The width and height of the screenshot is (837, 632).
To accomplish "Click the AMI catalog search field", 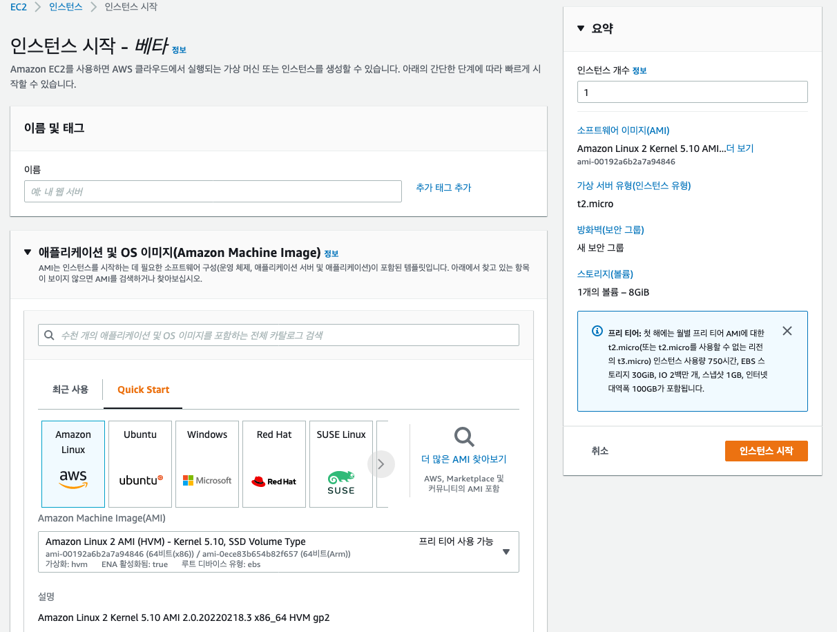I will click(278, 335).
